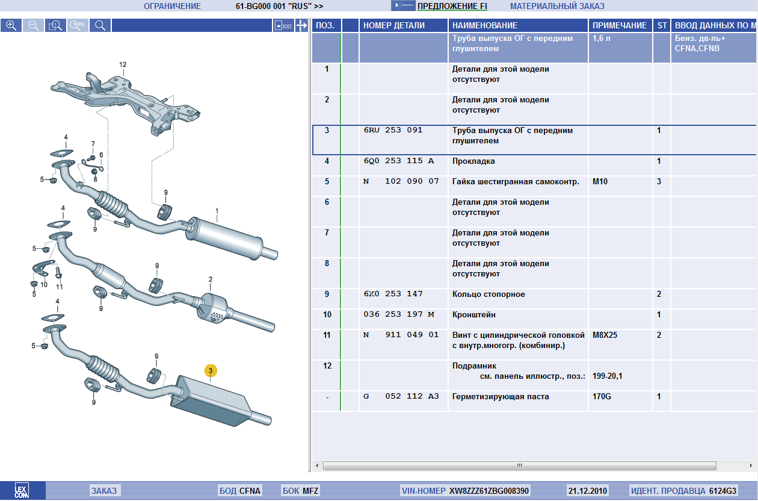758x501 pixels.
Task: Switch to МАТЕРИАЛЬНЫЙ ЗАКАЗ tab
Action: coord(557,7)
